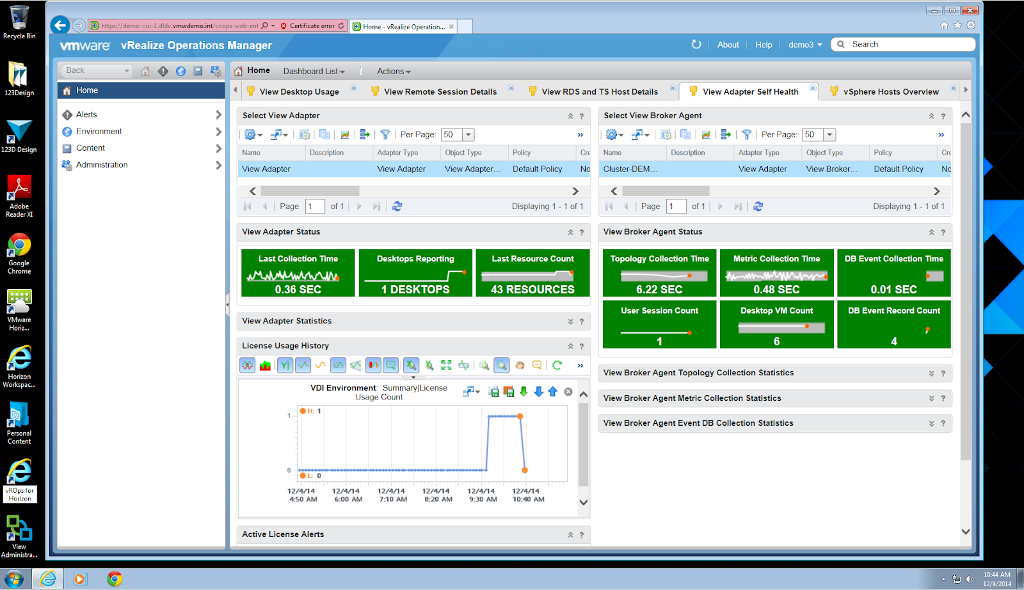Refresh the Select View Adapter list
The width and height of the screenshot is (1024, 590).
coord(397,206)
